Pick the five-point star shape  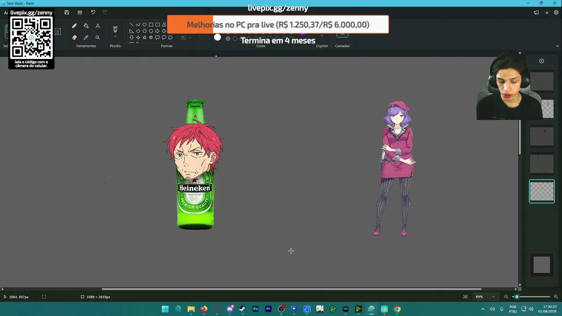(144, 37)
